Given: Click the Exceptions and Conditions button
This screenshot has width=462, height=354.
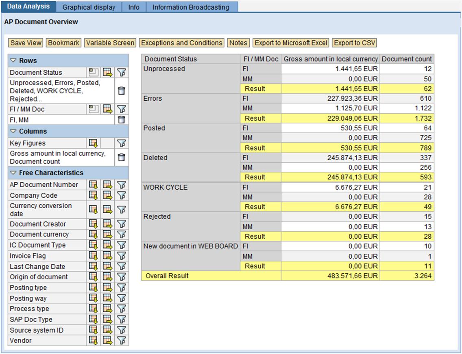Looking at the screenshot, I should (181, 43).
